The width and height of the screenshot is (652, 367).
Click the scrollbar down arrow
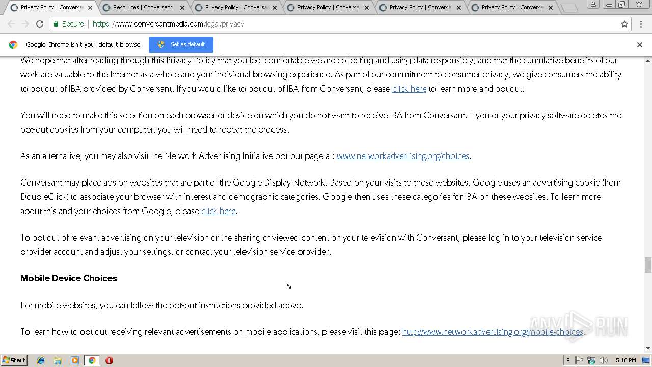pyautogui.click(x=647, y=349)
